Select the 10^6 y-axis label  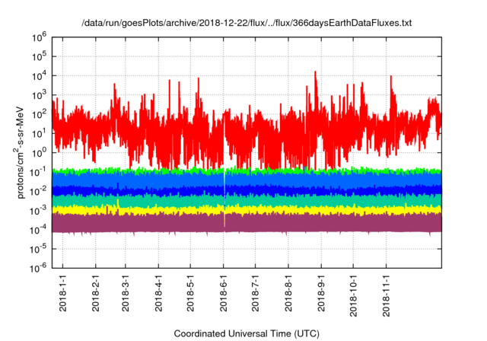[x=39, y=38]
